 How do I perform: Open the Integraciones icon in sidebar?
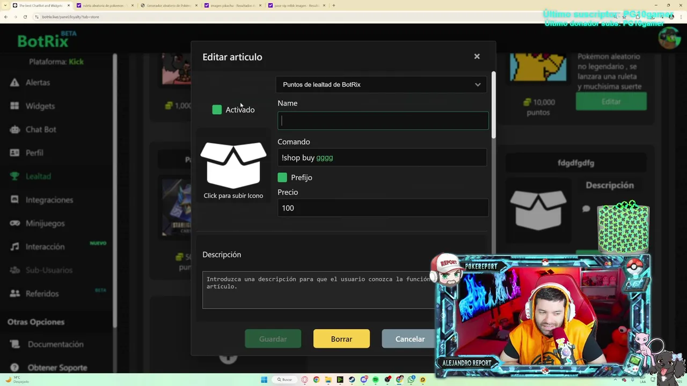14,200
